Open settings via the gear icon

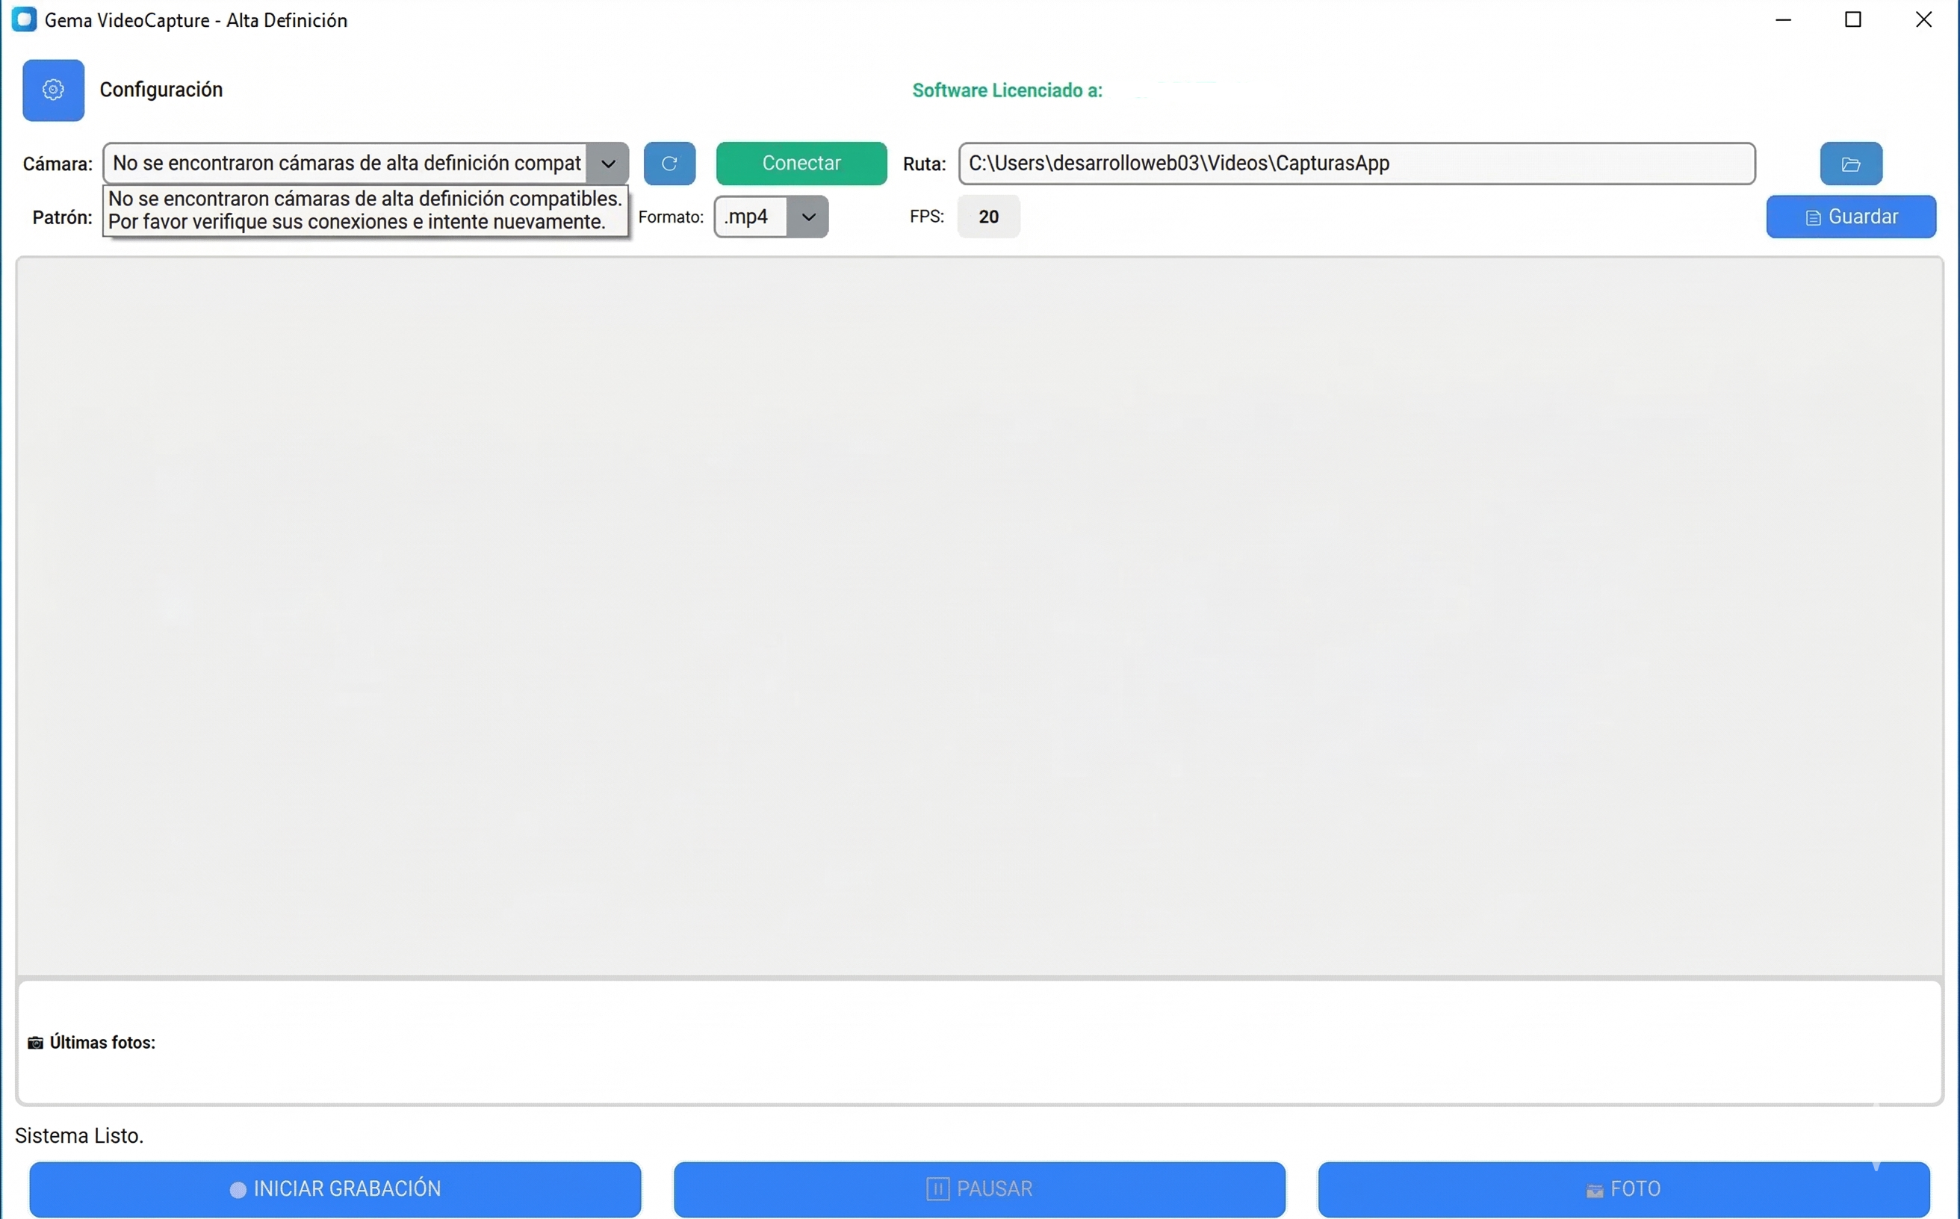(53, 90)
